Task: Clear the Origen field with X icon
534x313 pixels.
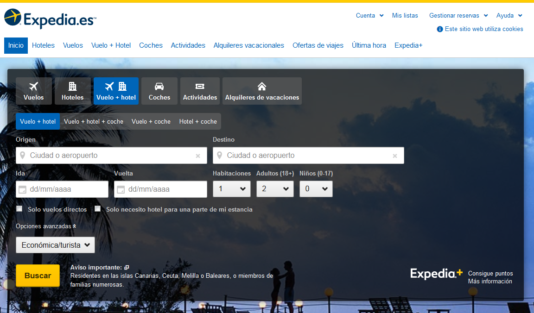Action: tap(198, 156)
